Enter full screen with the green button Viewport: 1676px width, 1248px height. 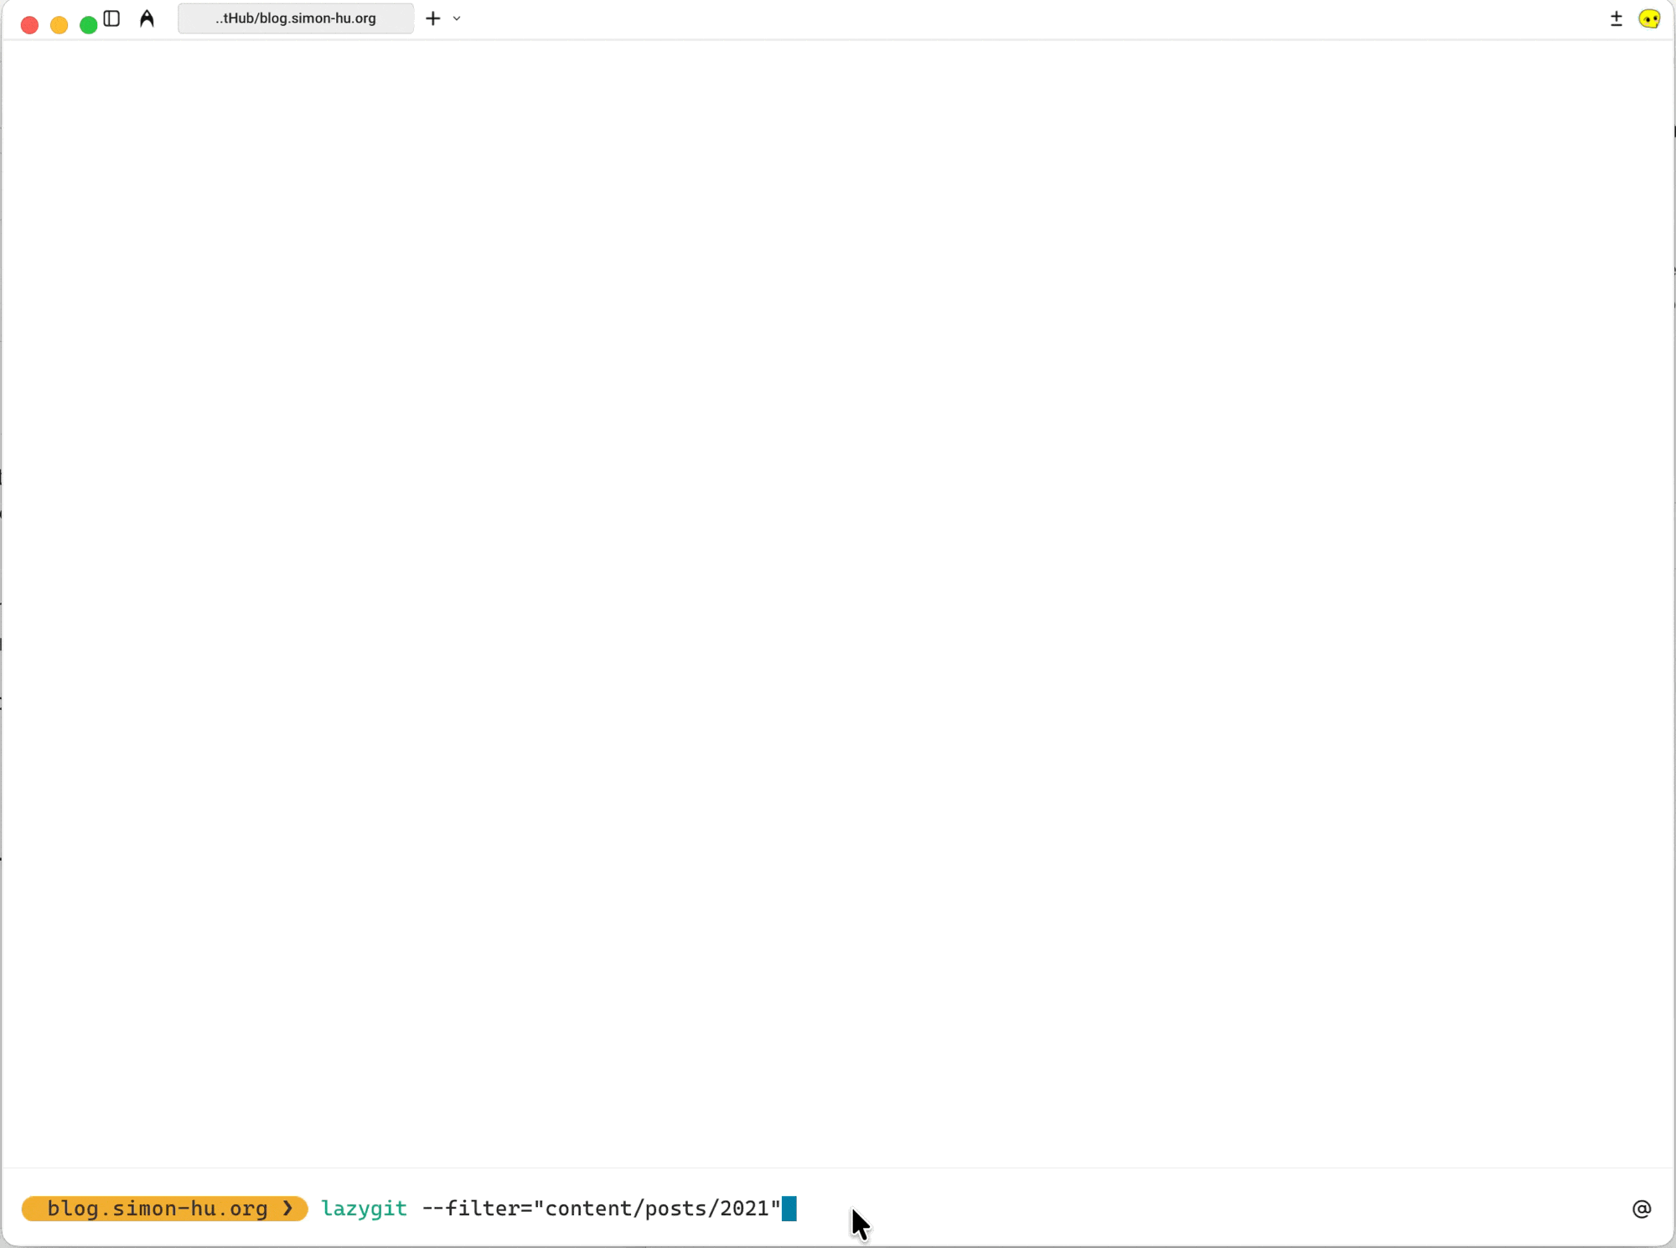(88, 25)
